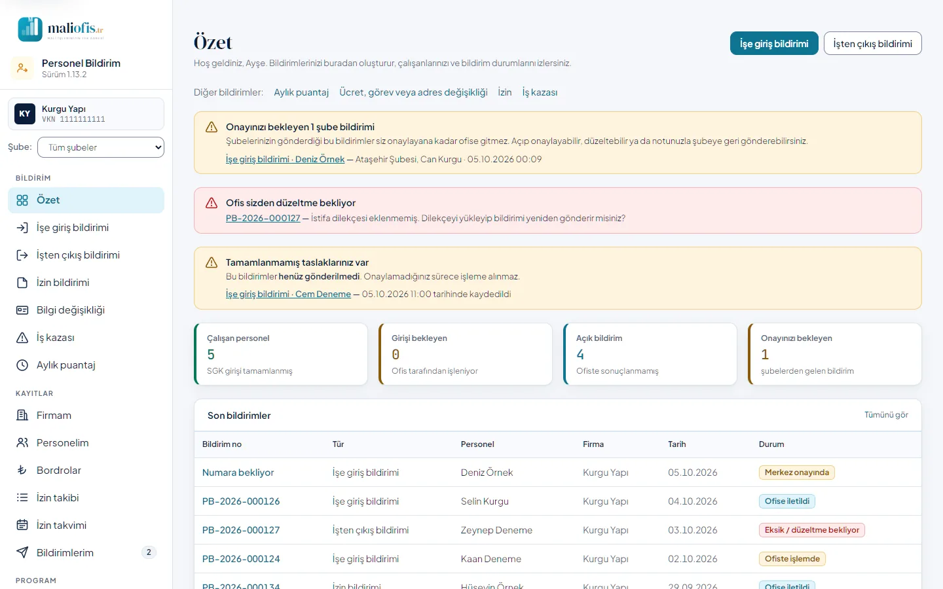Click the filled İşe giriş bildirimi button

pyautogui.click(x=774, y=43)
